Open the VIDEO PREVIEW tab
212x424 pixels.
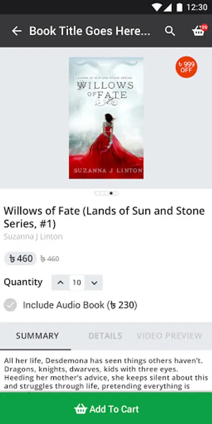[169, 336]
